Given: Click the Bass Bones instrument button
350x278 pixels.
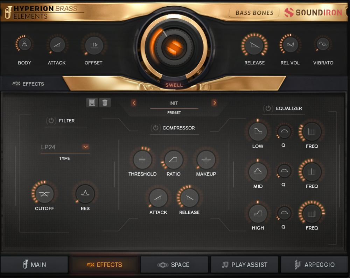Looking at the screenshot, I should [254, 13].
